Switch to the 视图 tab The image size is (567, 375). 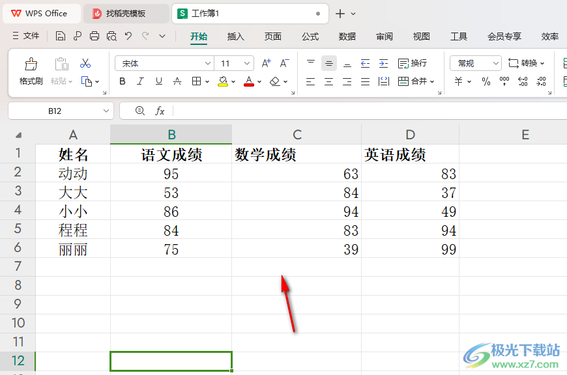(421, 36)
